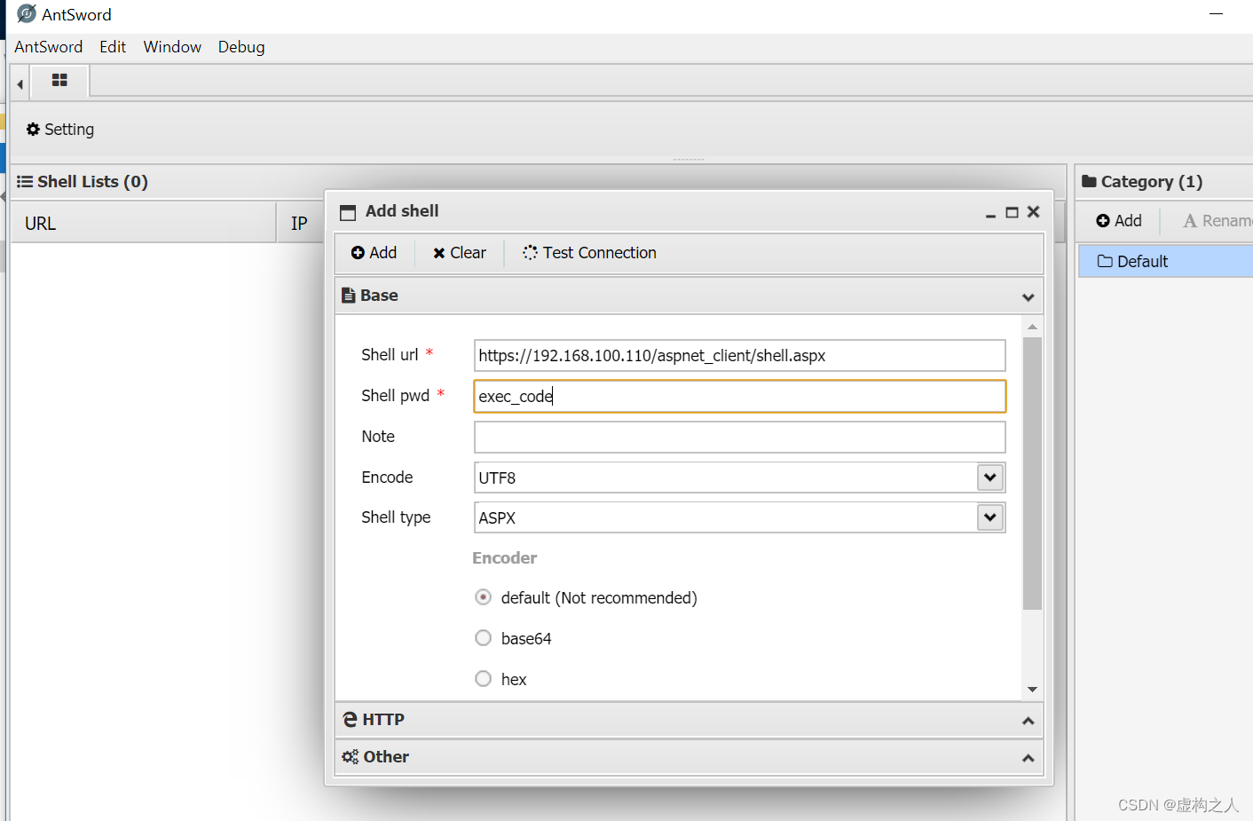Image resolution: width=1253 pixels, height=821 pixels.
Task: Click Rename in the Category panel
Action: (x=1218, y=221)
